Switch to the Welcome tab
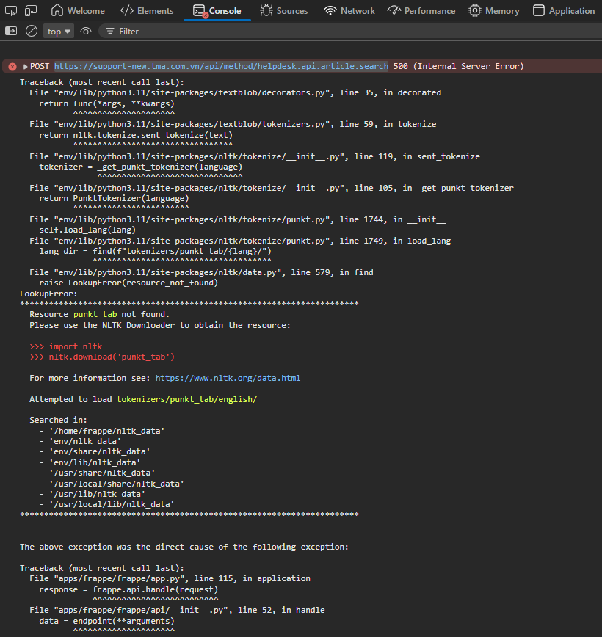The width and height of the screenshot is (602, 637). pyautogui.click(x=78, y=10)
